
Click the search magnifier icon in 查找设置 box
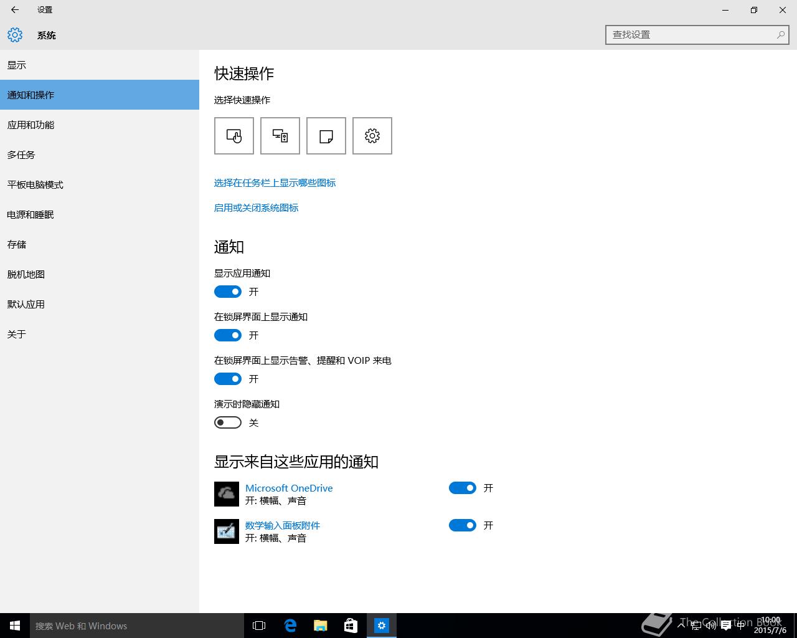(780, 35)
